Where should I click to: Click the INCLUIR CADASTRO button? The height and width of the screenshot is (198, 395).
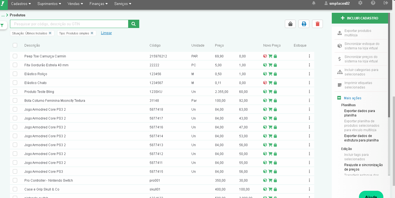[x=359, y=18]
